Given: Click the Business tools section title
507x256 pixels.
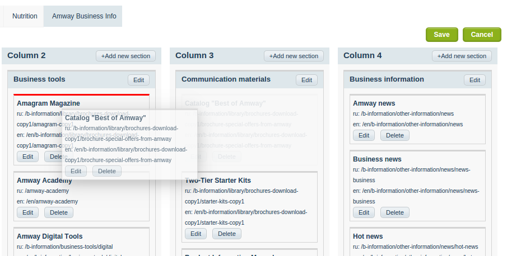Looking at the screenshot, I should pos(39,79).
